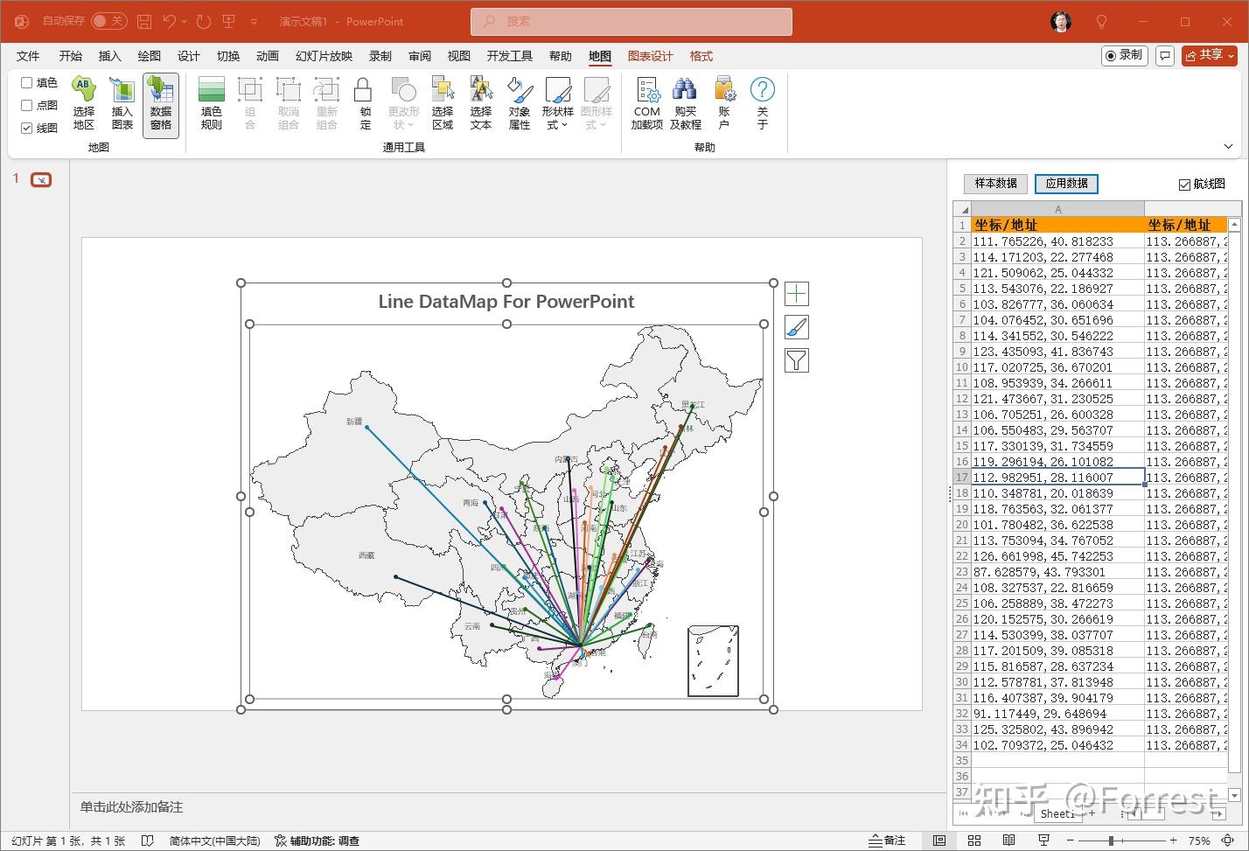
Task: Click the green plus icon beside the map
Action: 796,293
